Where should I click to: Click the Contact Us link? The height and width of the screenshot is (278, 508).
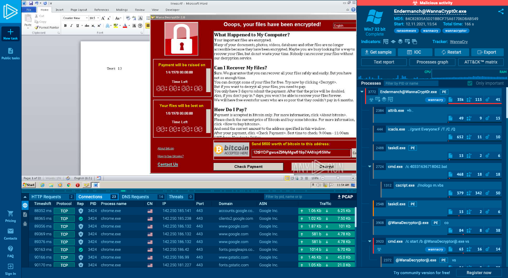click(168, 164)
